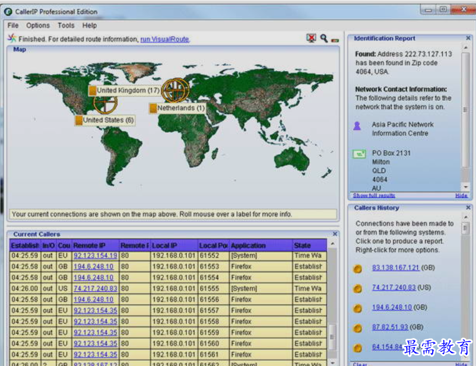Click orange icon beside history 74.217.240.83
The image size is (476, 366).
click(358, 289)
